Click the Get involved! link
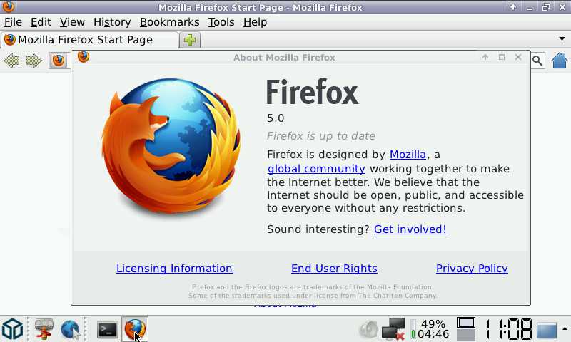This screenshot has height=342, width=571. pos(410,229)
